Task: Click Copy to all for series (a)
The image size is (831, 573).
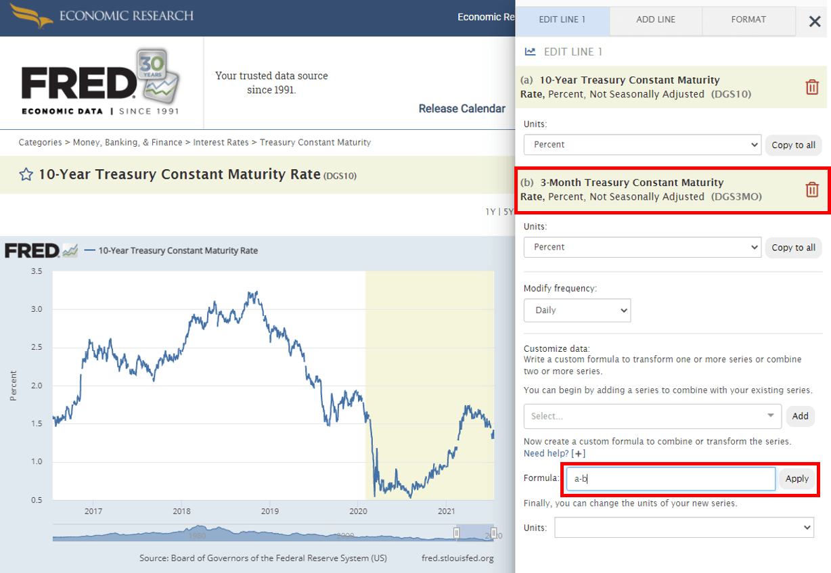Action: (x=794, y=145)
